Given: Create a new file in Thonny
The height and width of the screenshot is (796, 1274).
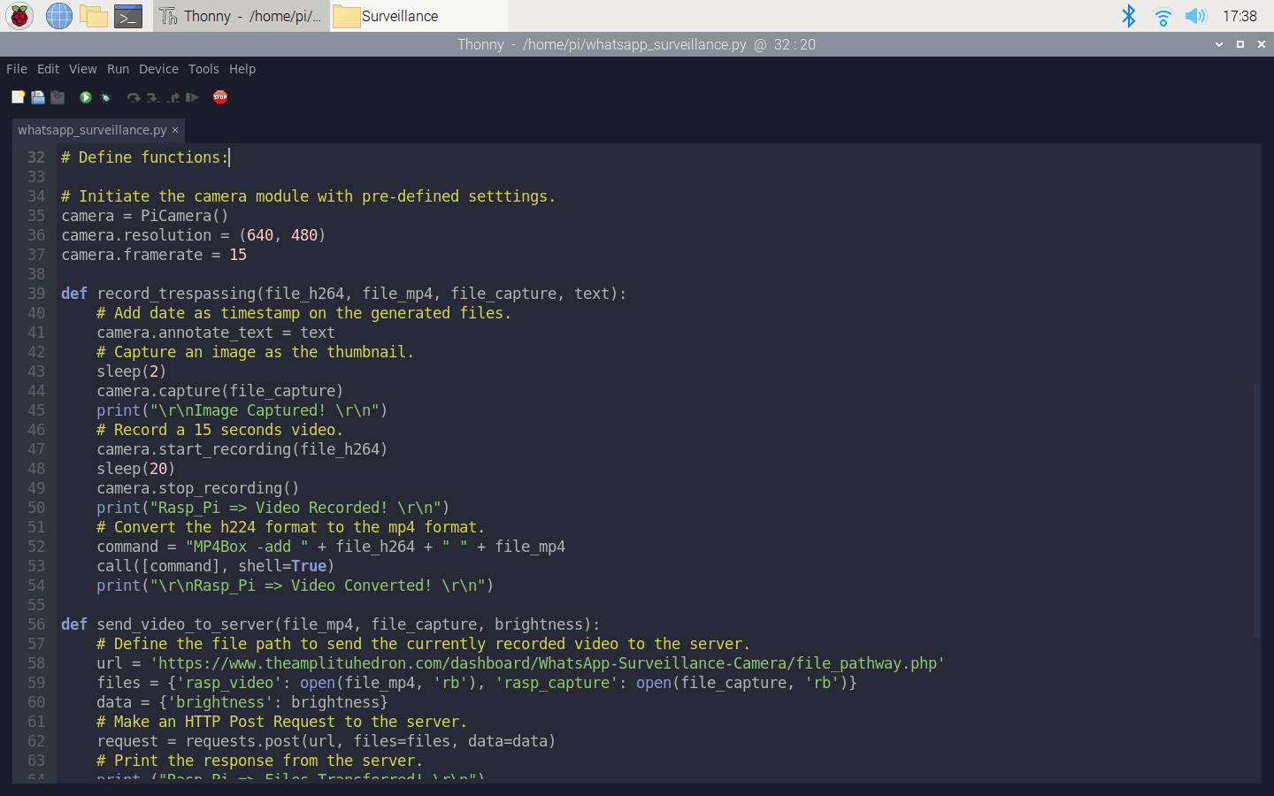Looking at the screenshot, I should [18, 97].
